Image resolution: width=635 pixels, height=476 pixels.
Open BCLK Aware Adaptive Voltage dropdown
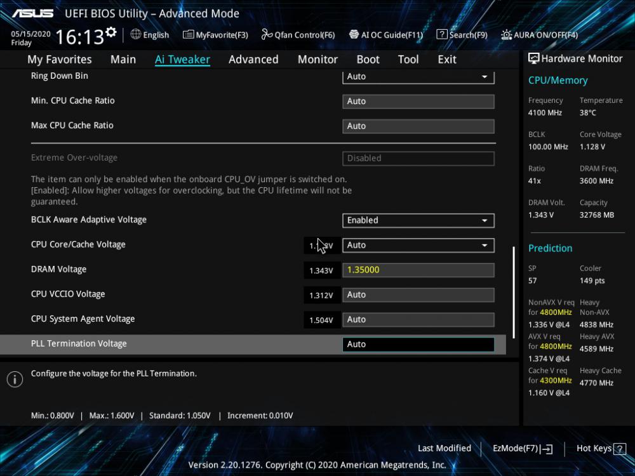tap(418, 220)
